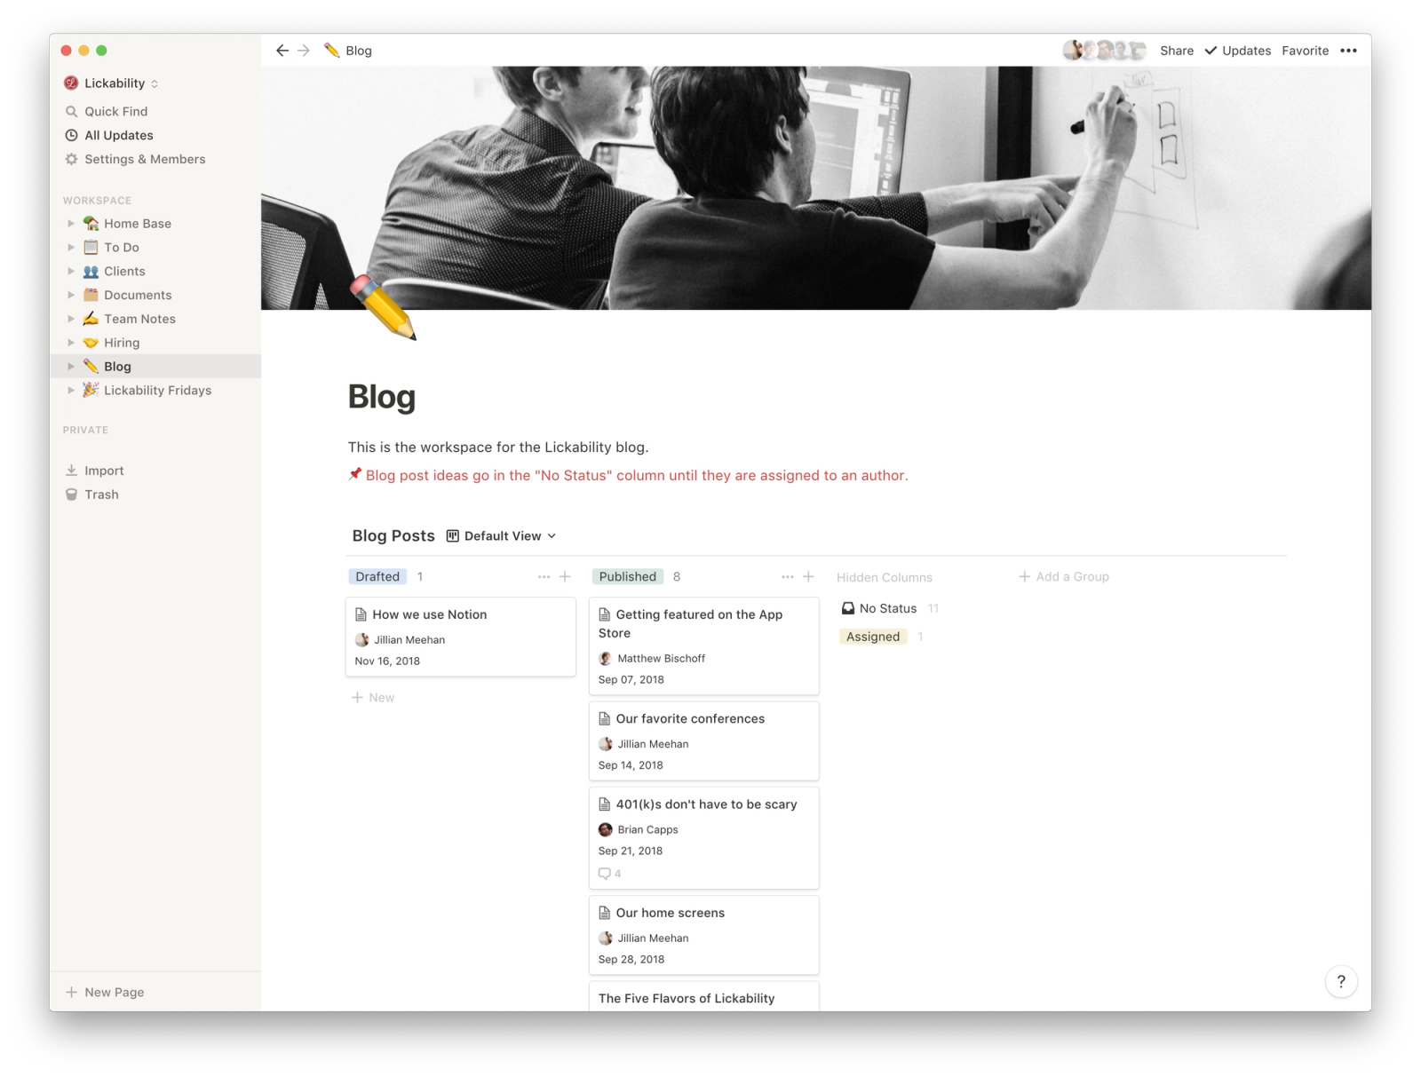Click the Favorite button

(x=1305, y=51)
